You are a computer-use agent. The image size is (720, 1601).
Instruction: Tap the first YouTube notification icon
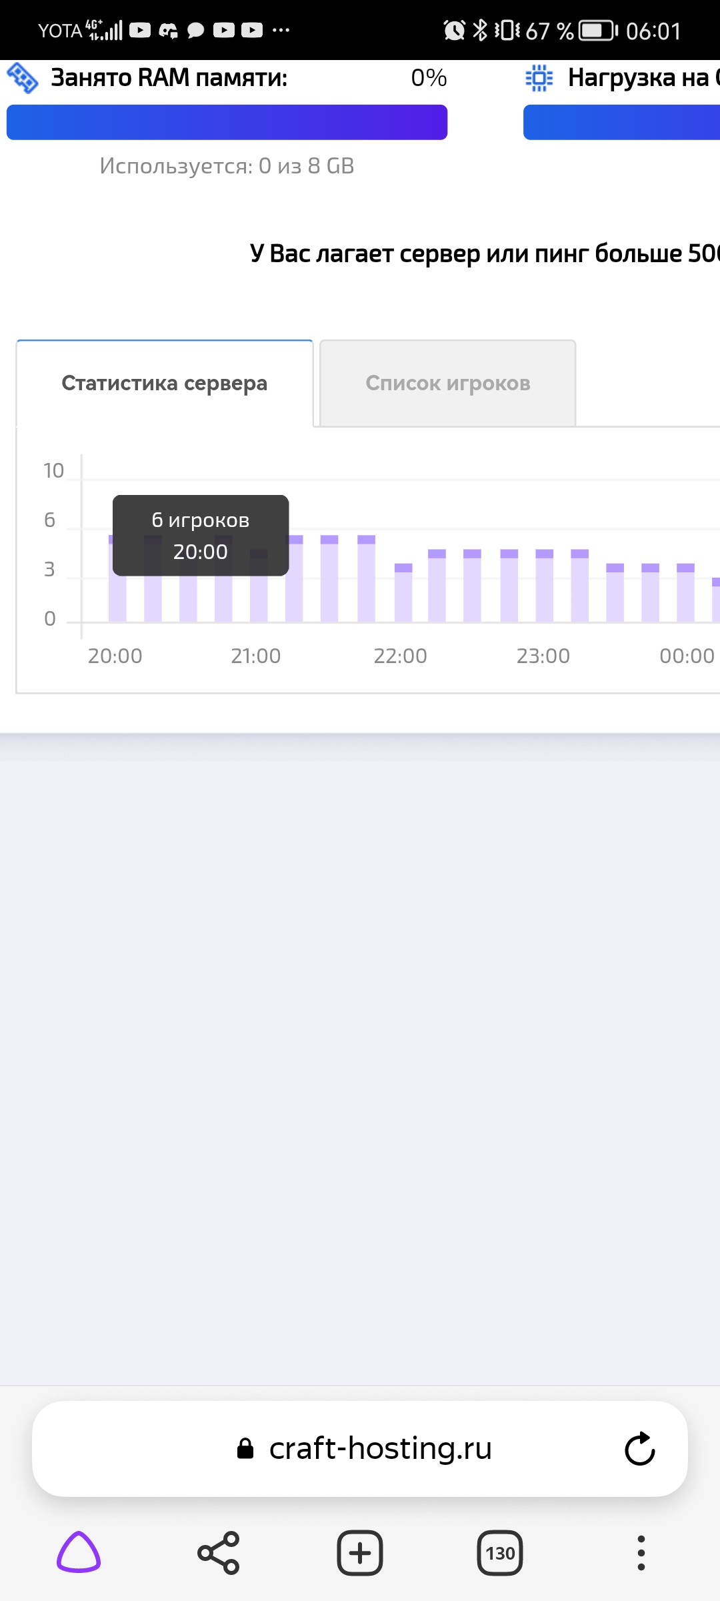pos(140,30)
